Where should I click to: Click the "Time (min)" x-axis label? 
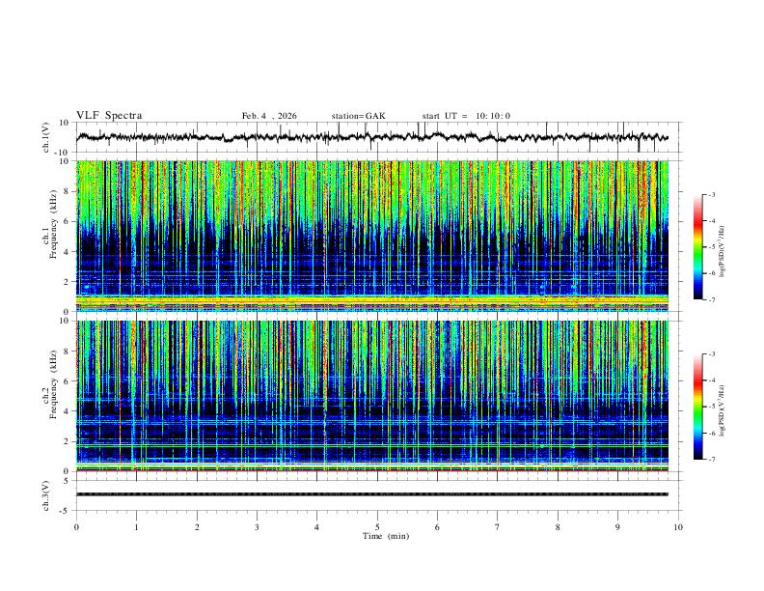386,536
